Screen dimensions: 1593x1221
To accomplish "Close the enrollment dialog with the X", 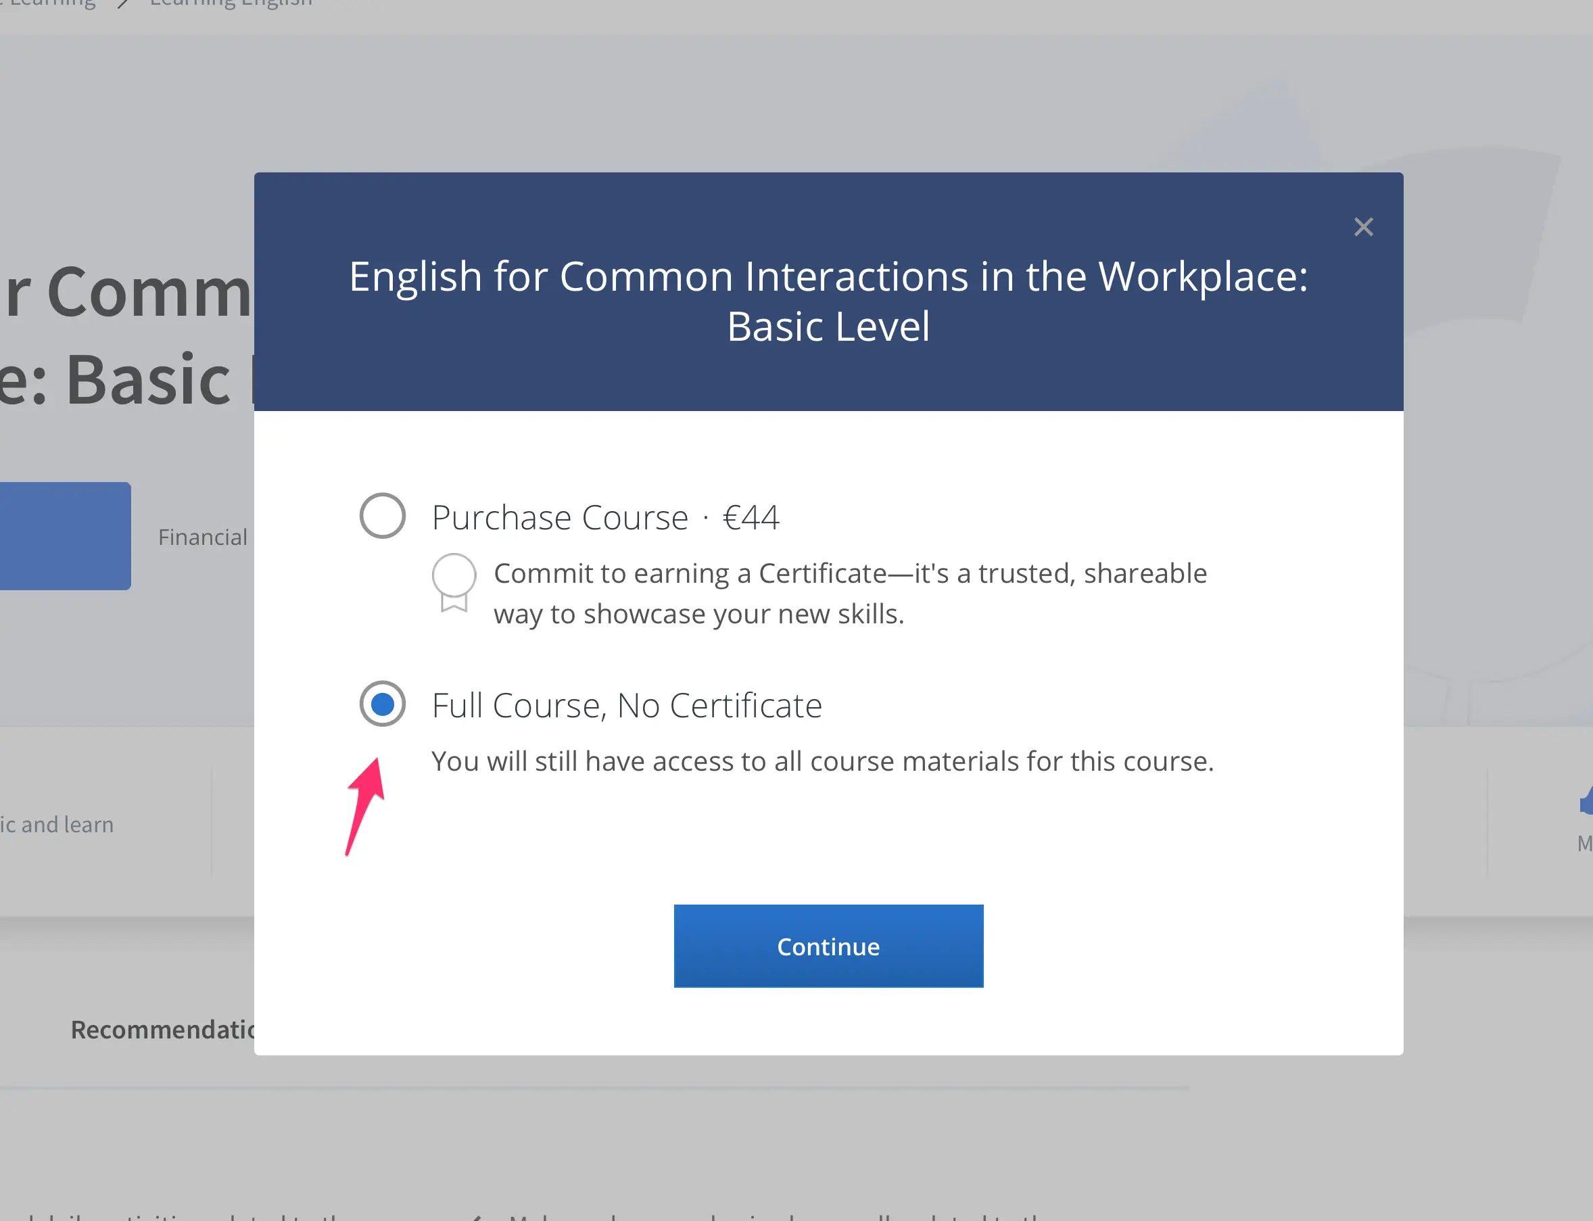I will pyautogui.click(x=1363, y=227).
